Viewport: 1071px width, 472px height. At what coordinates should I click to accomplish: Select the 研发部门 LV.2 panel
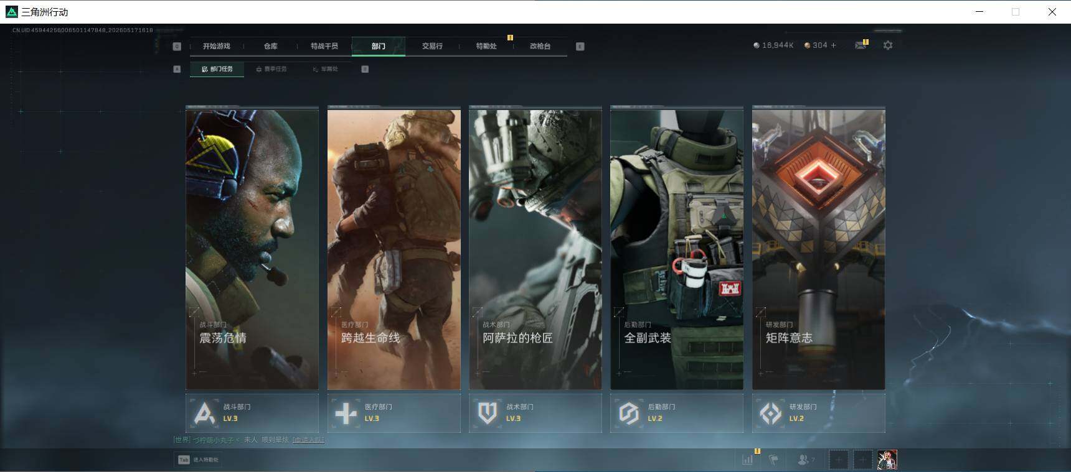coord(819,413)
